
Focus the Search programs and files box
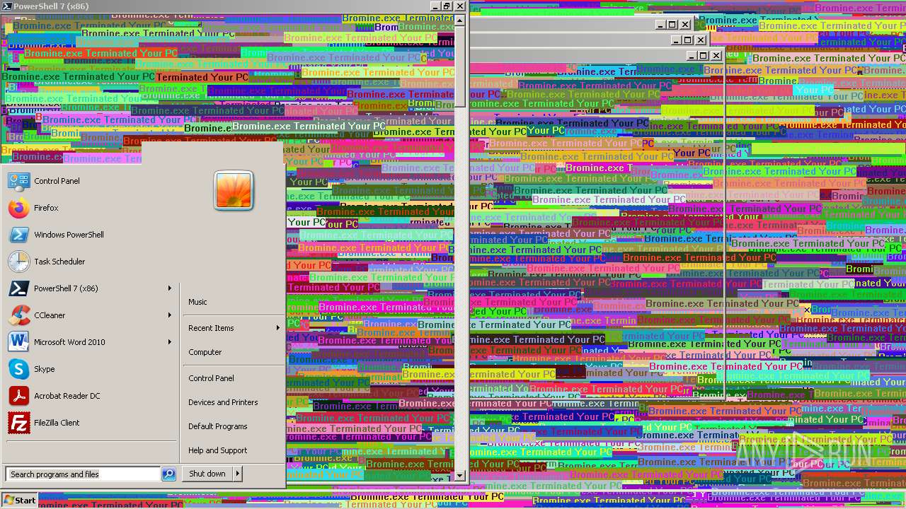point(83,474)
